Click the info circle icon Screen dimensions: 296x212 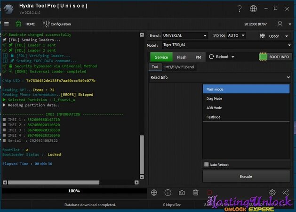click(x=168, y=192)
